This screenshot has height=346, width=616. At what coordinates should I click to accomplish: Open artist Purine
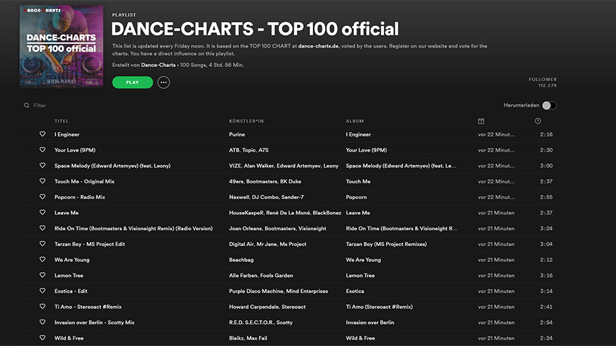(237, 135)
